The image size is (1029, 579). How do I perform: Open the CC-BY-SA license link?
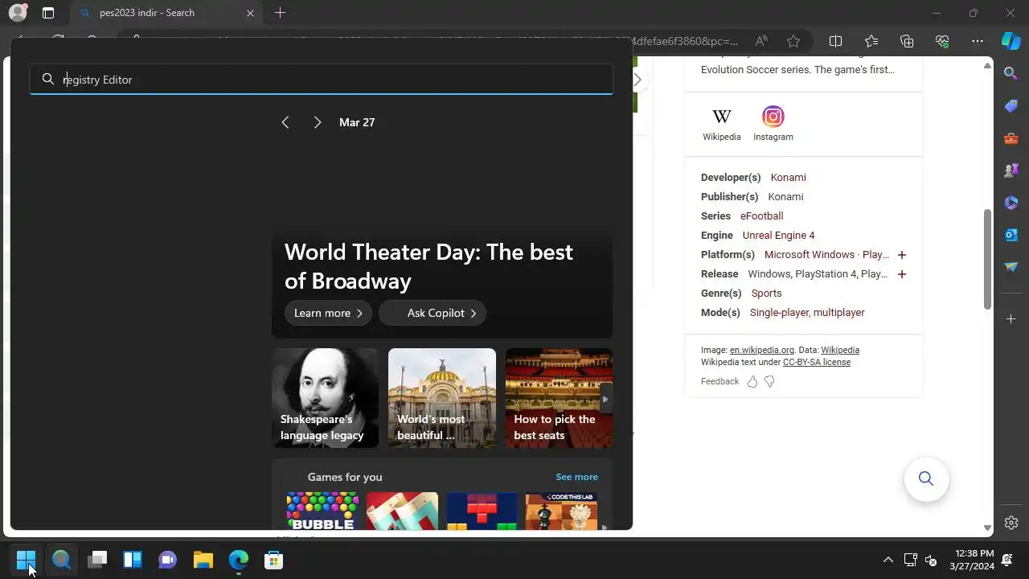coord(817,363)
